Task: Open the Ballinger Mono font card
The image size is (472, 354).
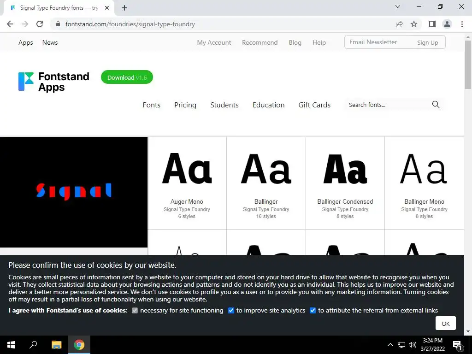Action: pyautogui.click(x=424, y=183)
